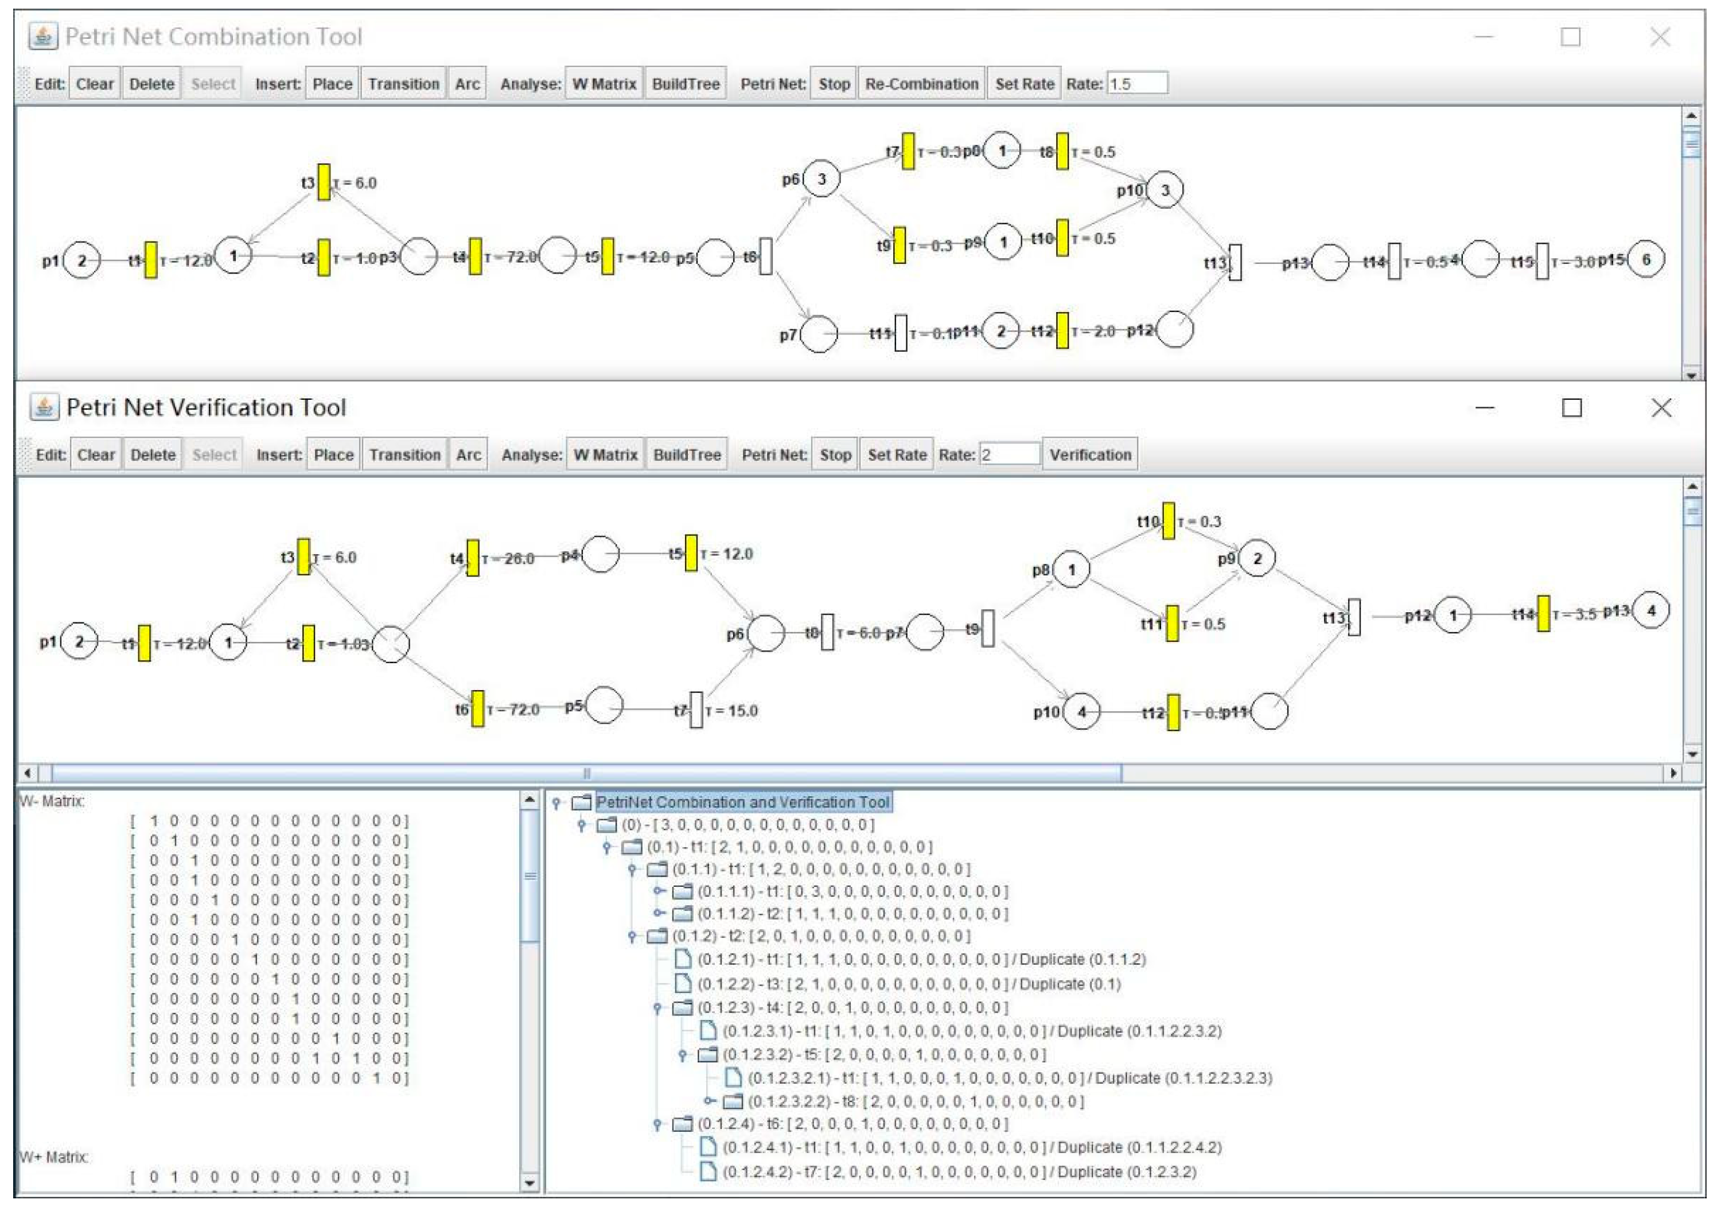The width and height of the screenshot is (1721, 1215).
Task: Collapse the root PetriNet Combination tree node
Action: pos(557,803)
